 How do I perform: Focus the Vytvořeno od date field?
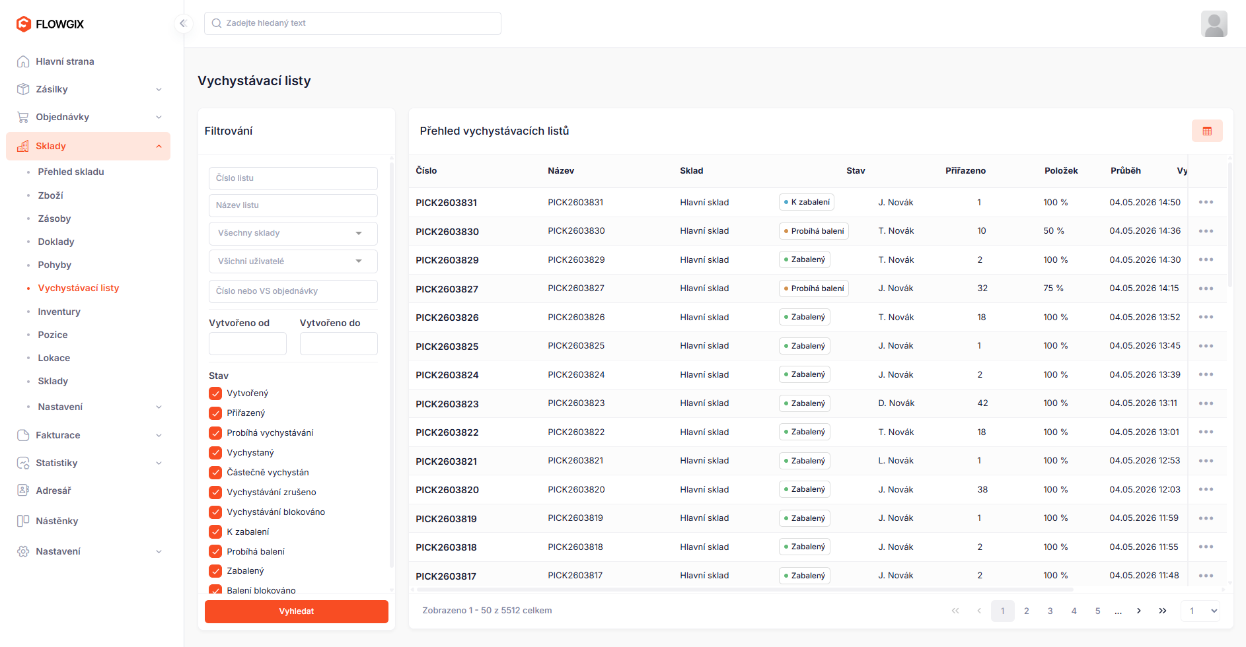(248, 344)
